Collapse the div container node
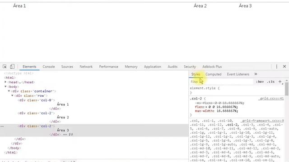 [x=9, y=91]
